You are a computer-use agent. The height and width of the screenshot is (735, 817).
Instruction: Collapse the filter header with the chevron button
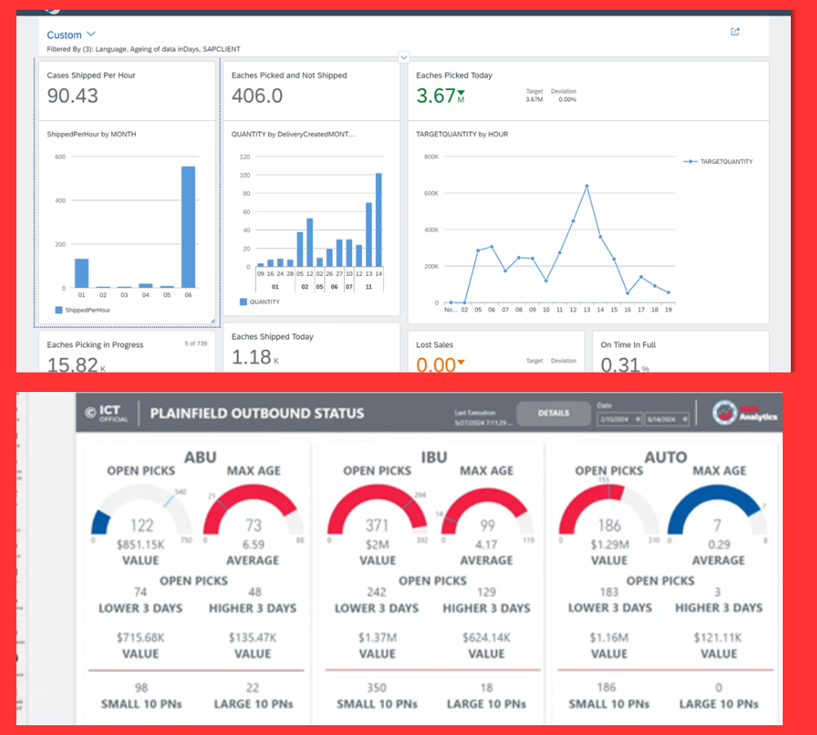pos(404,56)
